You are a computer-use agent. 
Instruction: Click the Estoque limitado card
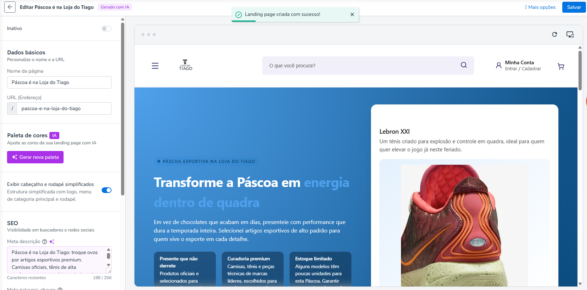click(321, 269)
